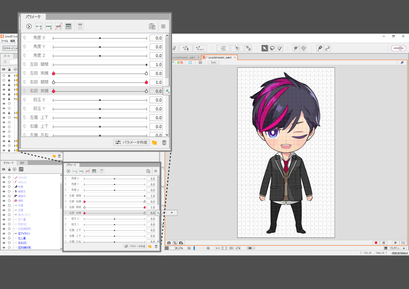Click the glue tool with checkmark icon

pyautogui.click(x=304, y=48)
